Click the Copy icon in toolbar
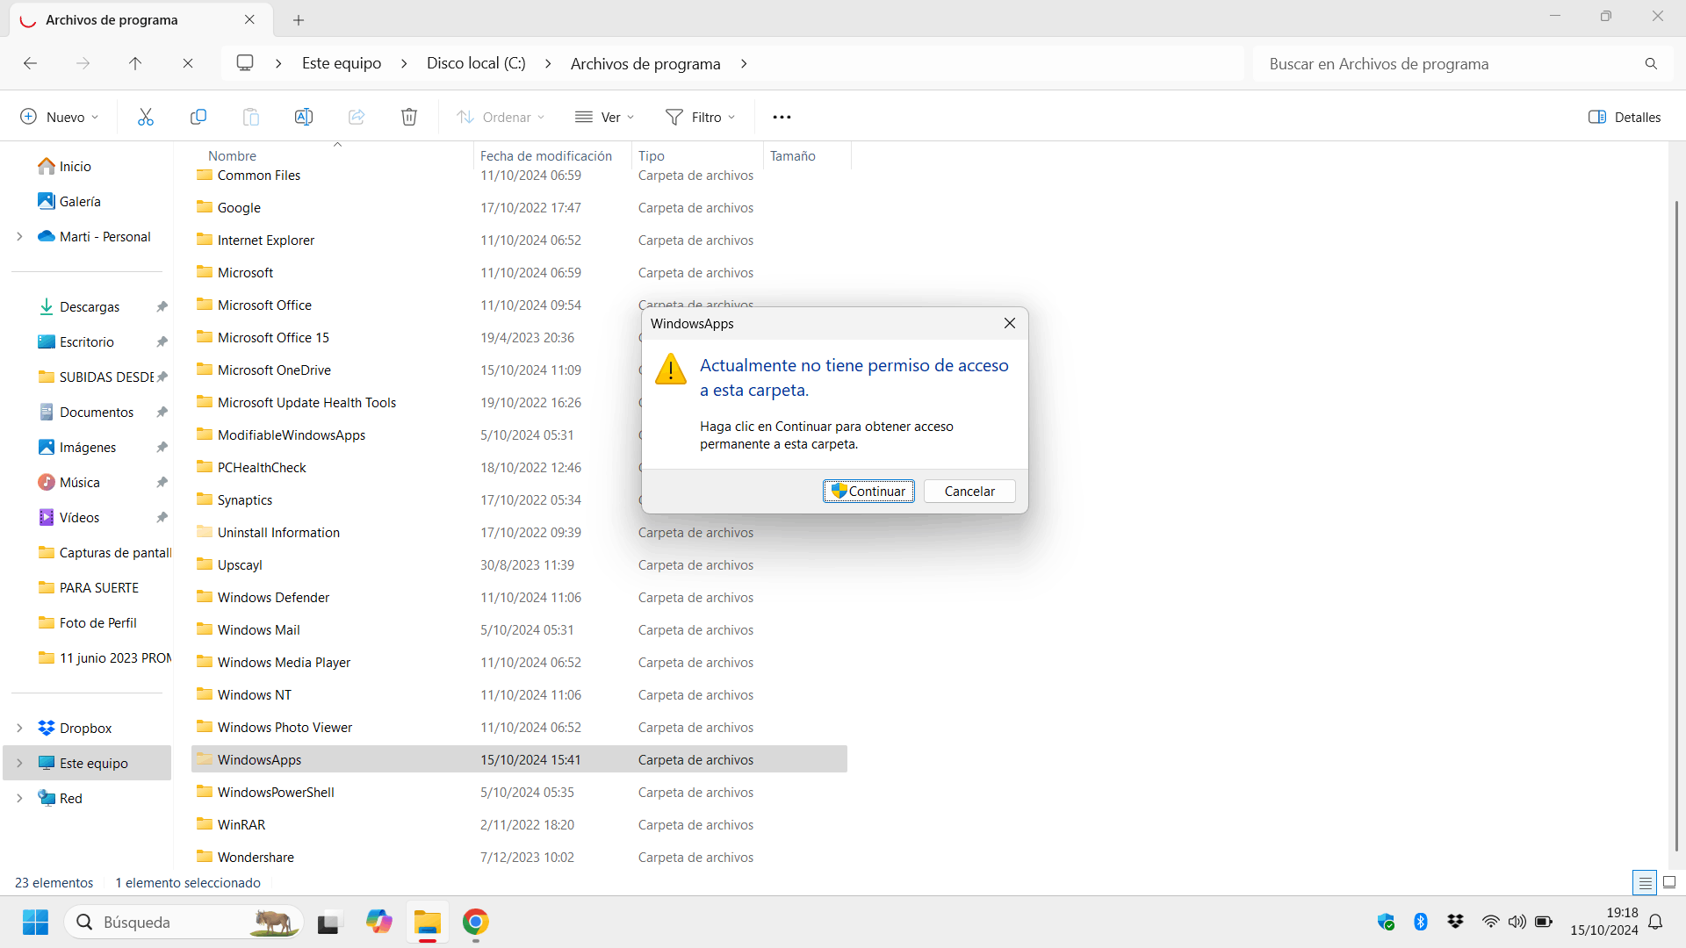Screen dimensions: 1686x948 pos(198,117)
